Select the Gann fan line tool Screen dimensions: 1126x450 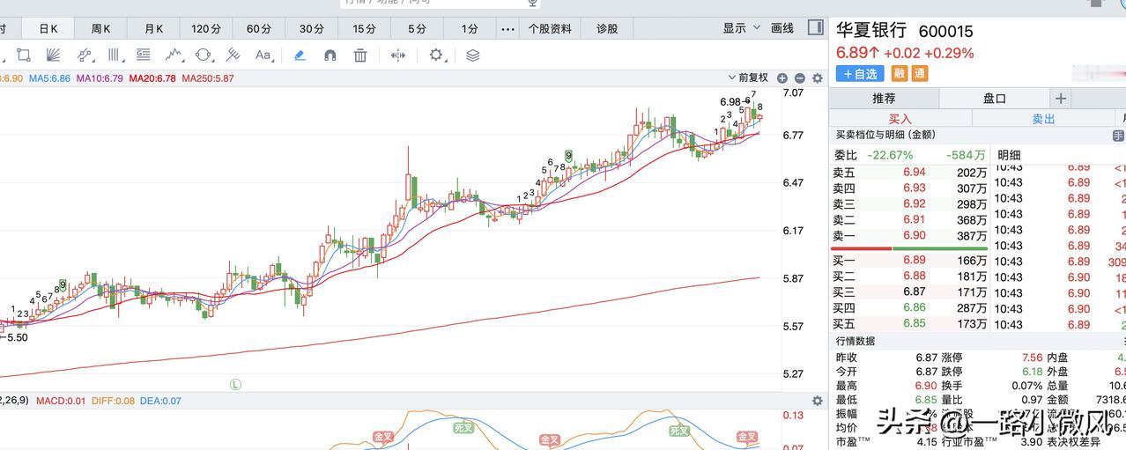coord(53,55)
